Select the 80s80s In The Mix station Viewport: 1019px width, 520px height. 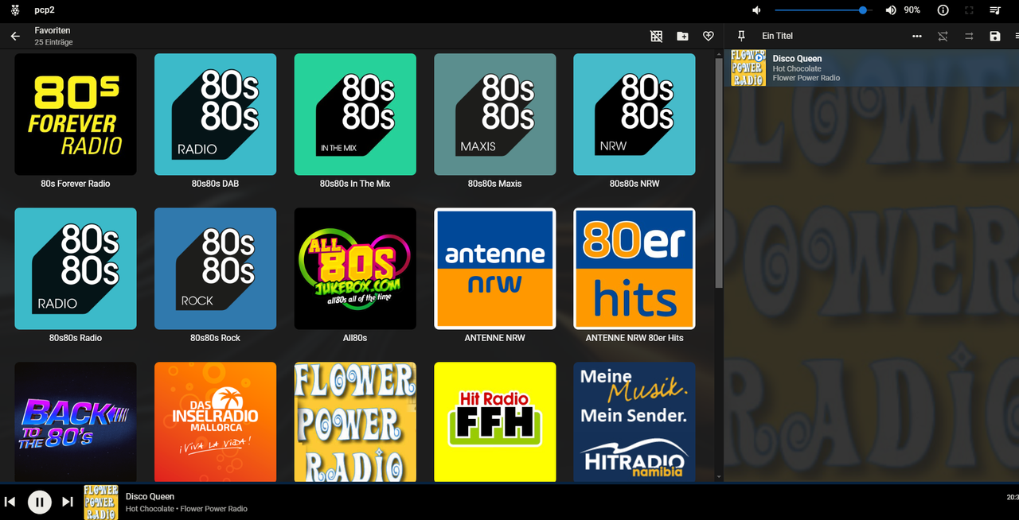click(355, 114)
